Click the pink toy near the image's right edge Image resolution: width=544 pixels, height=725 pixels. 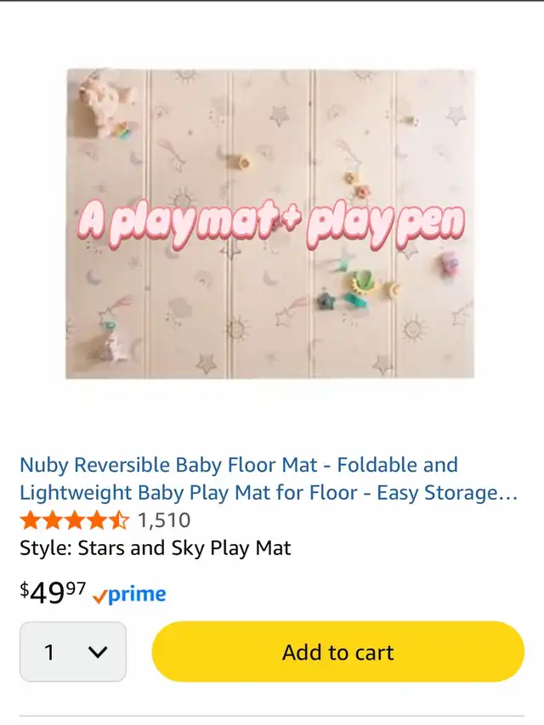449,263
